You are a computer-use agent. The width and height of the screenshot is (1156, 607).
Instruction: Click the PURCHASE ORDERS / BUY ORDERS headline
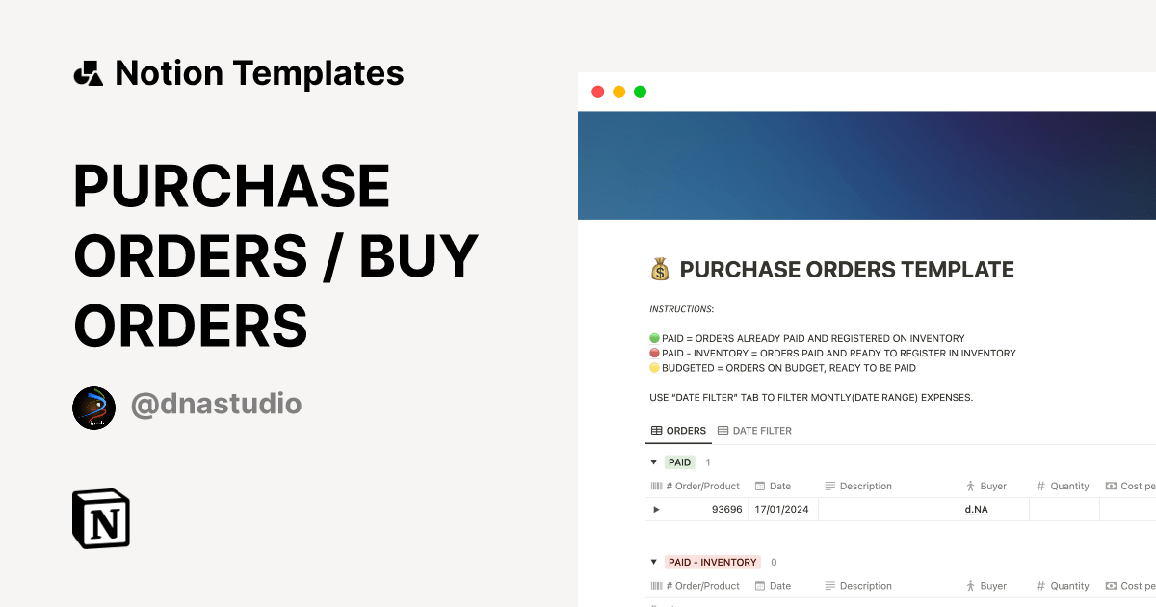tap(276, 255)
